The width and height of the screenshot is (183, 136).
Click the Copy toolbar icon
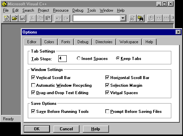click(40, 18)
